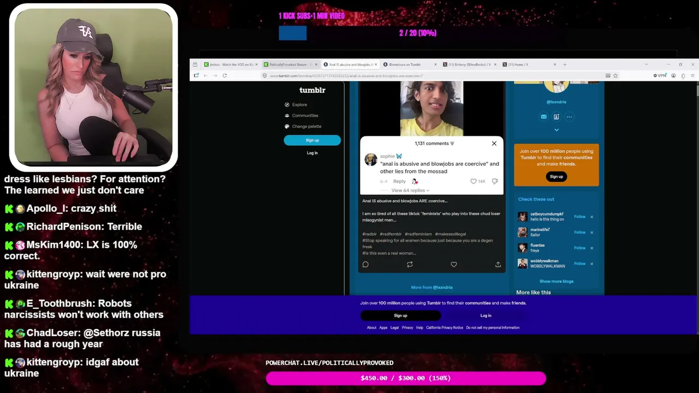Click the reader view icon in address bar

click(x=608, y=76)
